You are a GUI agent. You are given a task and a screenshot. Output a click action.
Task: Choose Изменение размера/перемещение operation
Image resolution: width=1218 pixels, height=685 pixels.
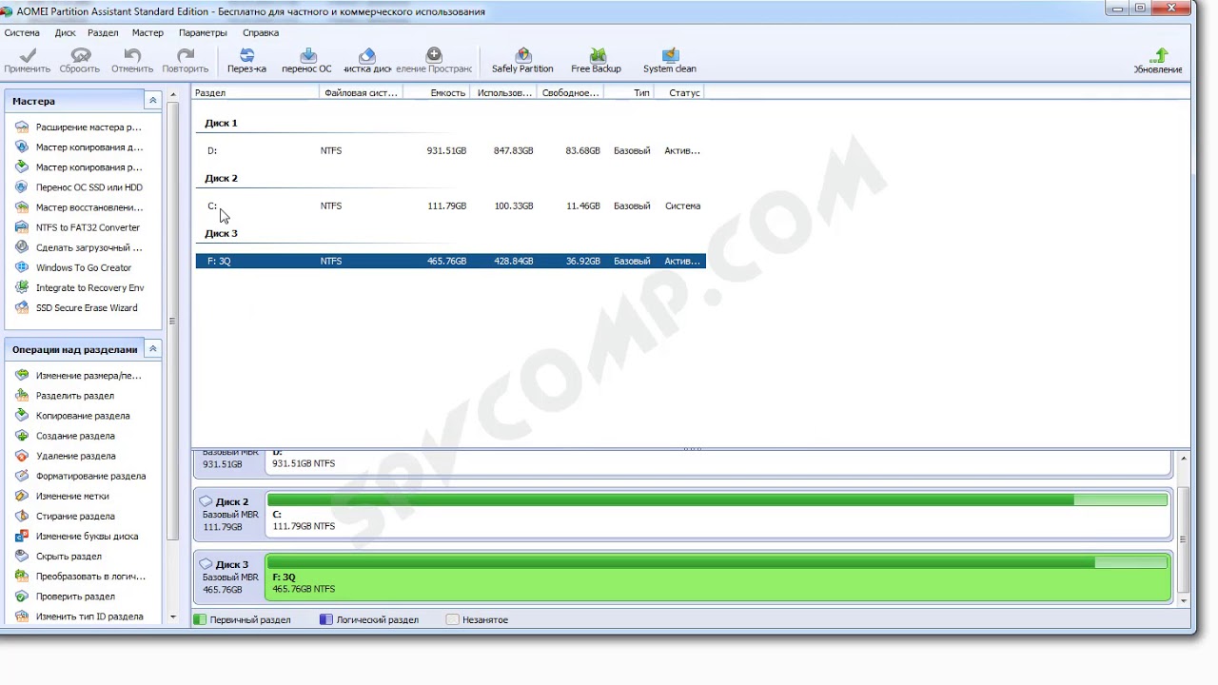tap(78, 376)
